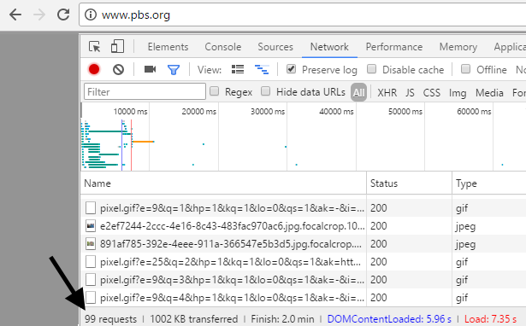
Task: Switch to large request rows view
Action: (x=238, y=69)
